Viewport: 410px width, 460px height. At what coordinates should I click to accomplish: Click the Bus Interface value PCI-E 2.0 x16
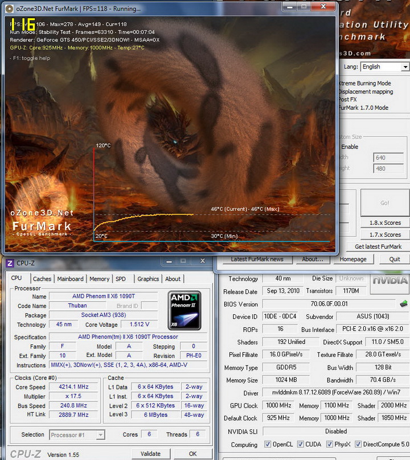pos(372,329)
